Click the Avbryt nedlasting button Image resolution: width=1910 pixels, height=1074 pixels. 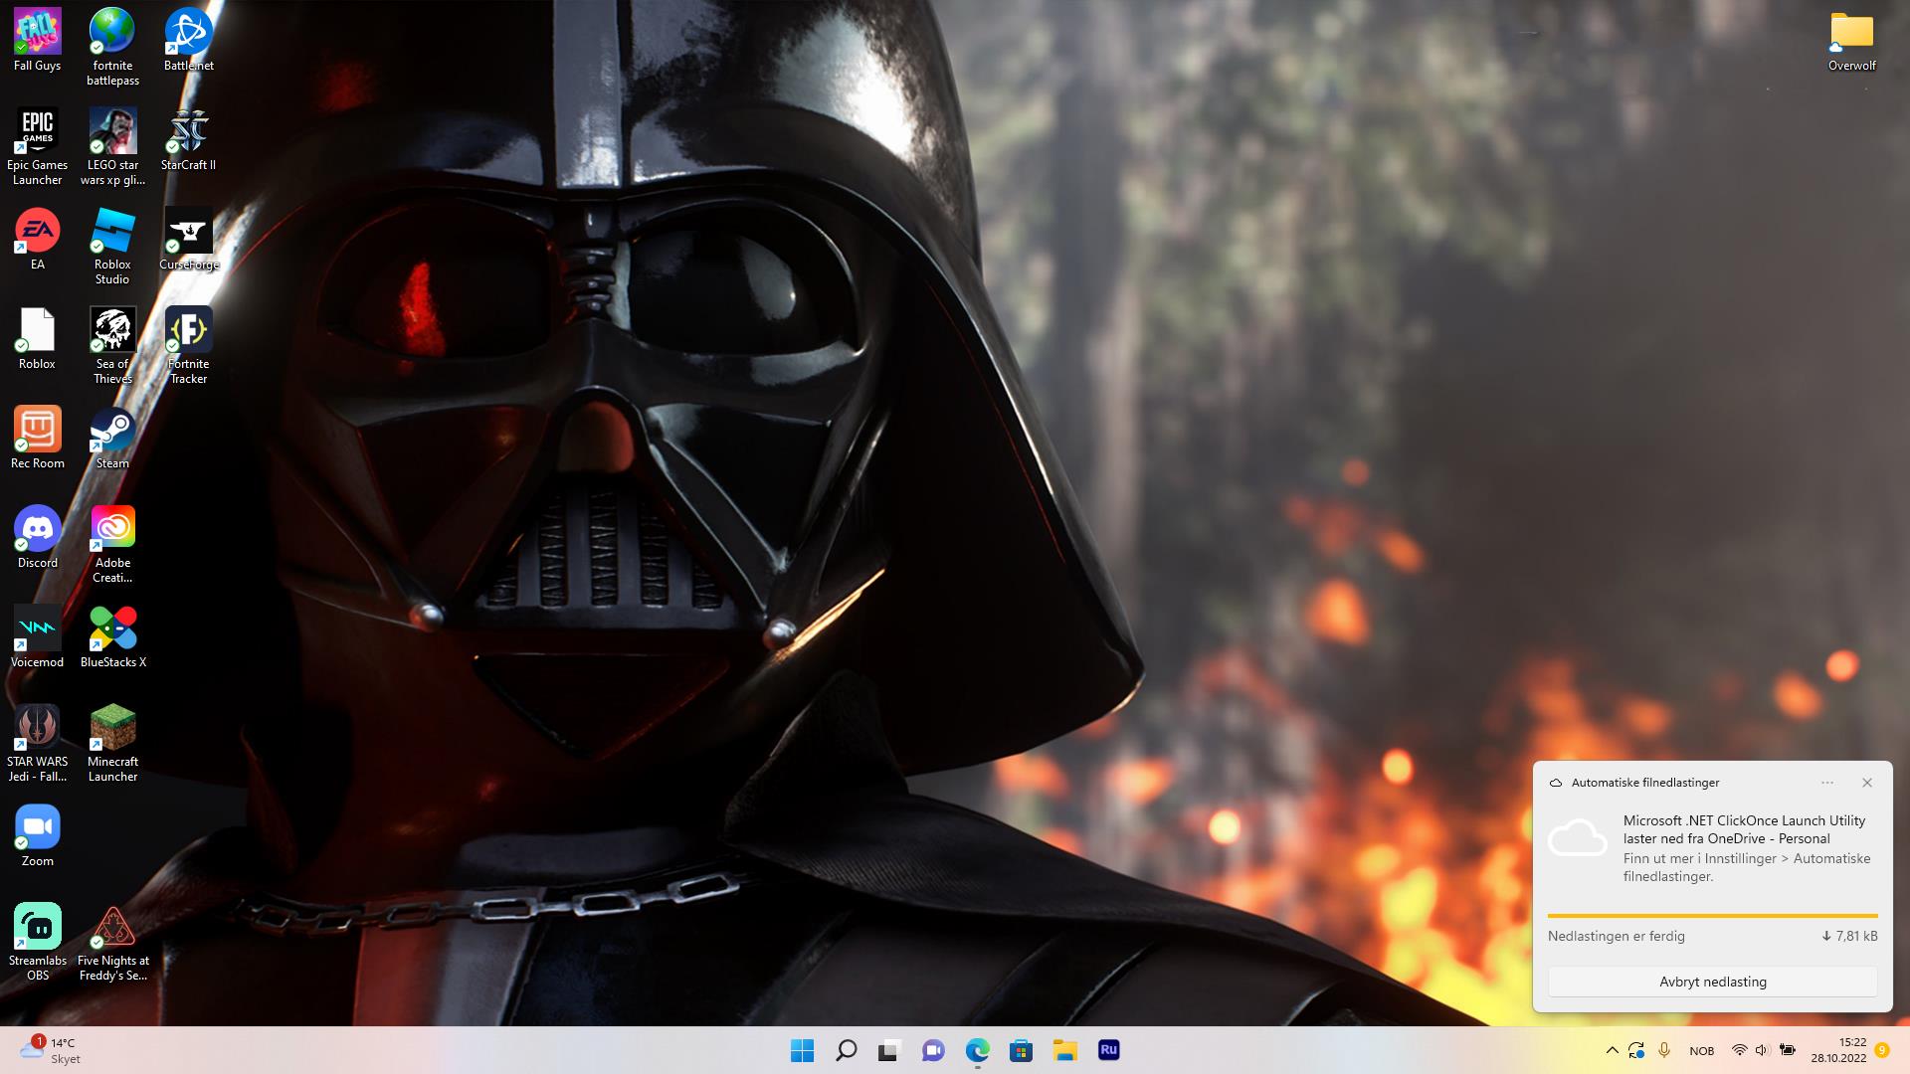1712,982
